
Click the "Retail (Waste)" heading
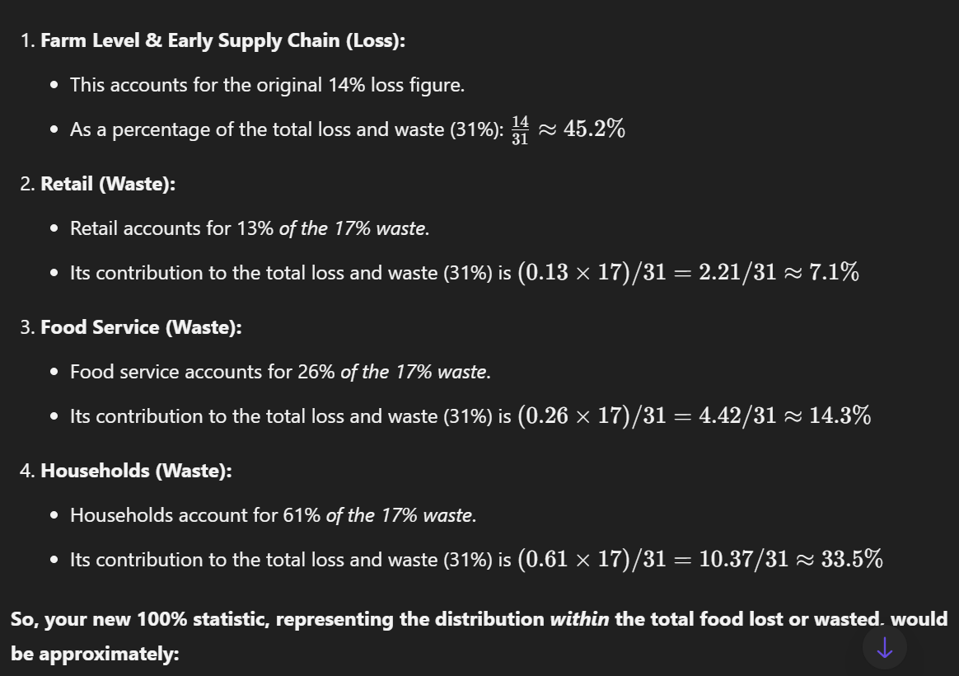point(108,184)
